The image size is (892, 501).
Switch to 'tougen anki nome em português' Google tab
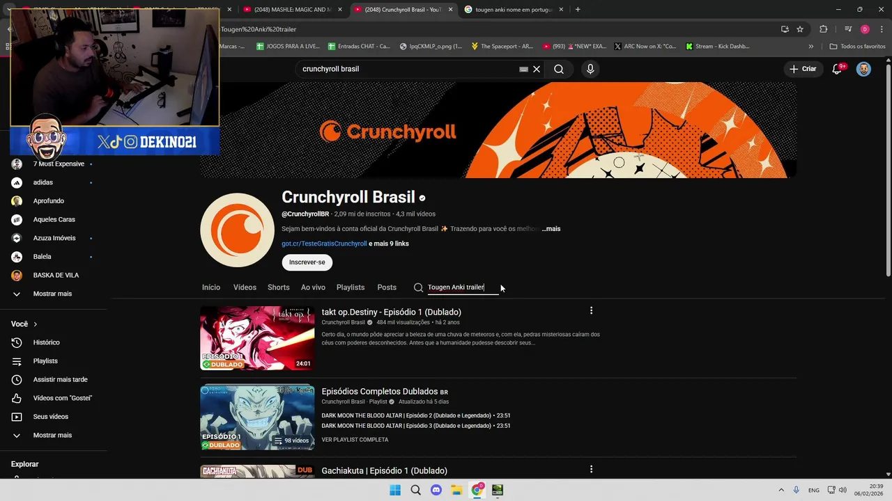(513, 9)
